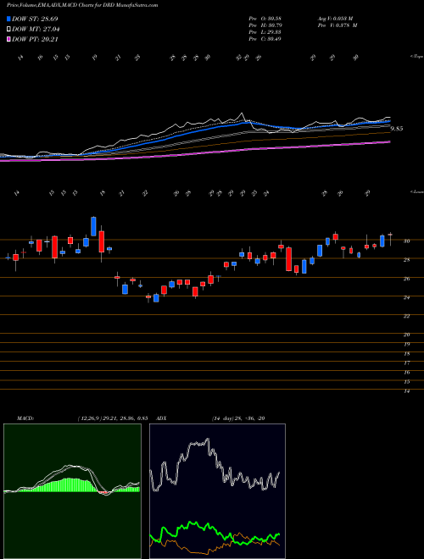Click the 30 price axis label
This screenshot has height=559, width=424.
[x=406, y=241]
